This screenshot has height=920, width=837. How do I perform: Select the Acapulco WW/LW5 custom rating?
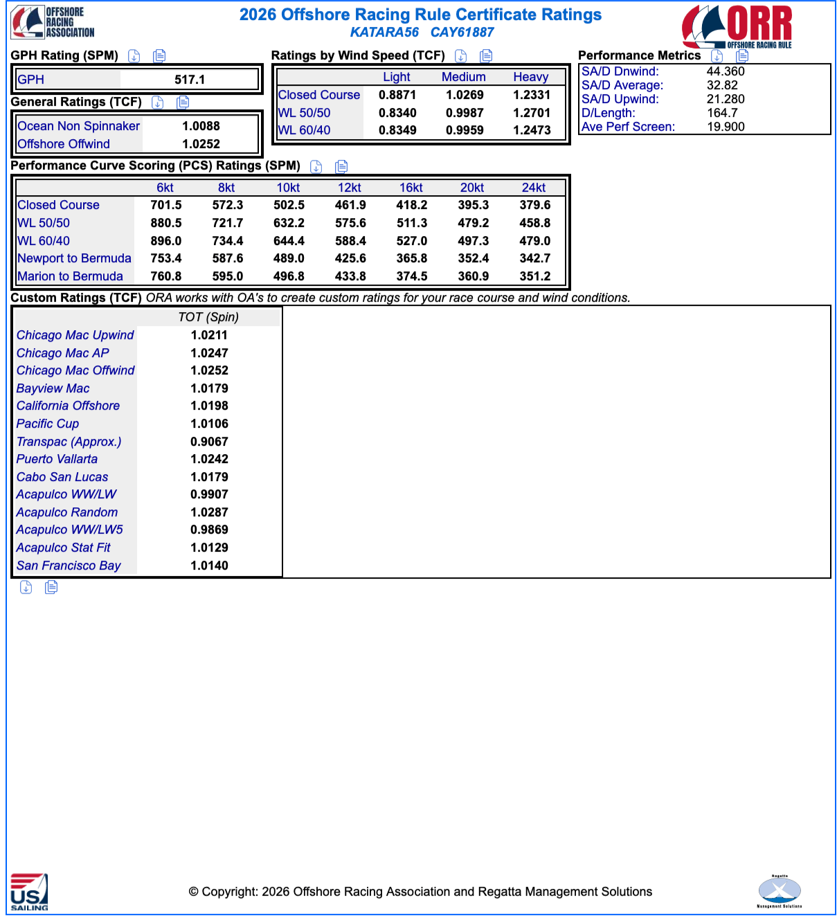click(x=69, y=530)
